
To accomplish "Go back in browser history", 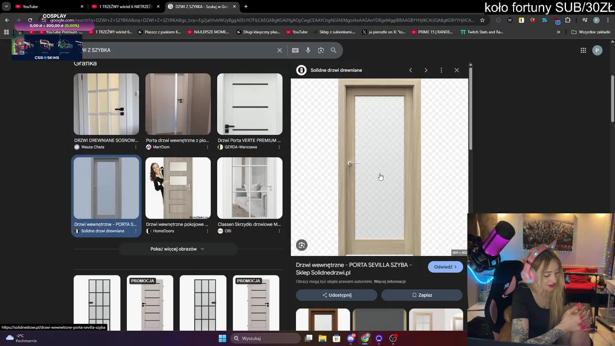I will (7, 20).
